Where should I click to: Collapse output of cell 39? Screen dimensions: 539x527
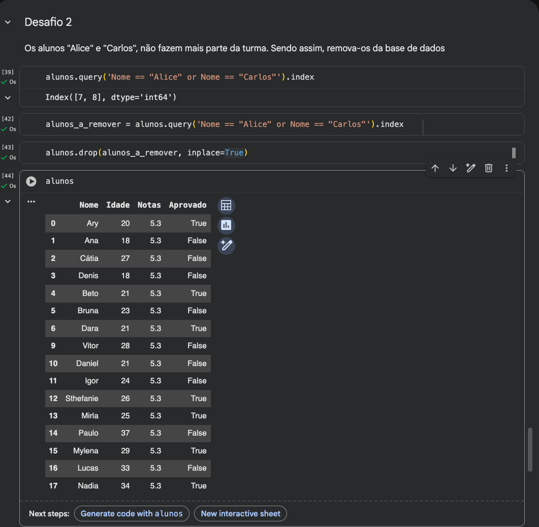point(8,97)
